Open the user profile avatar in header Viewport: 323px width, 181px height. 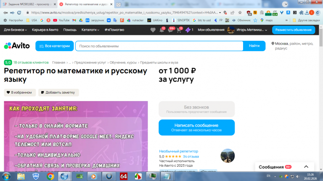(x=231, y=30)
